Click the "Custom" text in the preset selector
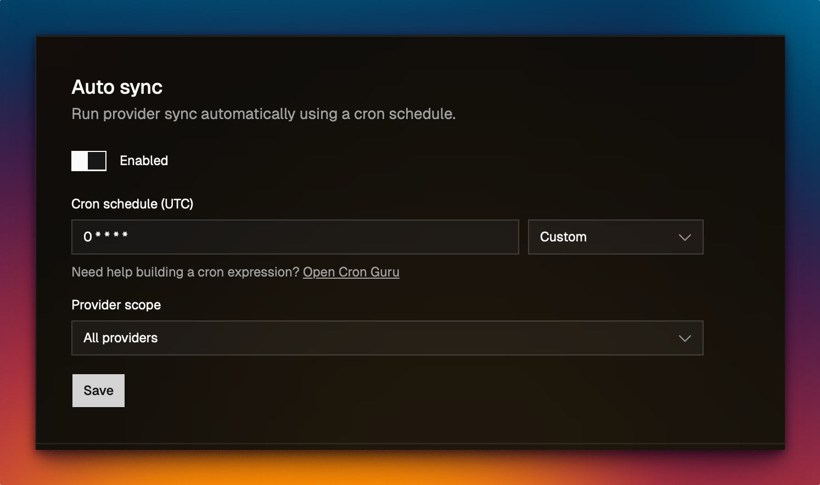 (563, 237)
